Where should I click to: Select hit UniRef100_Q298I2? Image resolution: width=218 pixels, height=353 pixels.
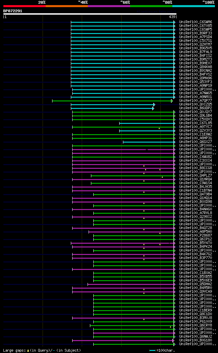(x=196, y=216)
